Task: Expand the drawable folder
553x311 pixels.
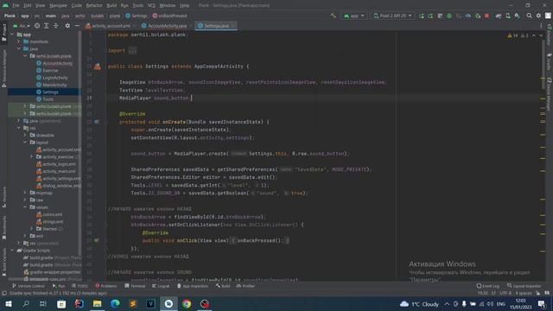Action: pyautogui.click(x=25, y=135)
